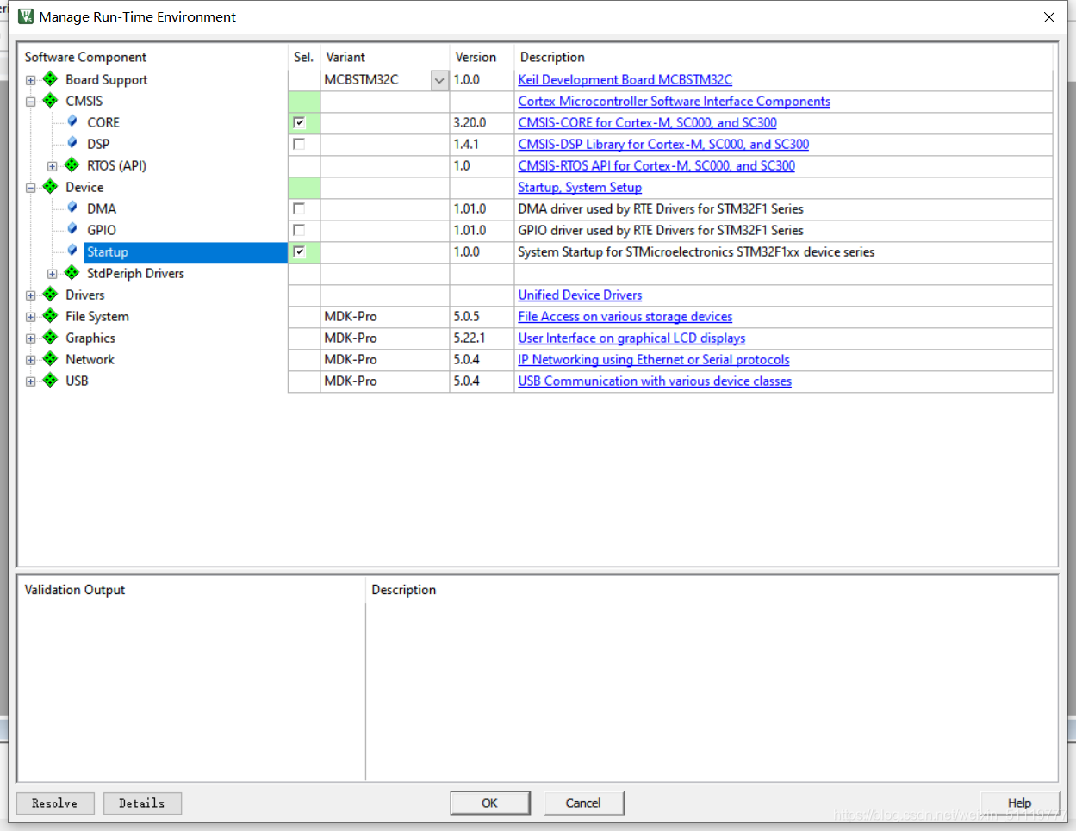Collapse the CMSIS tree node
The width and height of the screenshot is (1076, 831).
coord(31,102)
